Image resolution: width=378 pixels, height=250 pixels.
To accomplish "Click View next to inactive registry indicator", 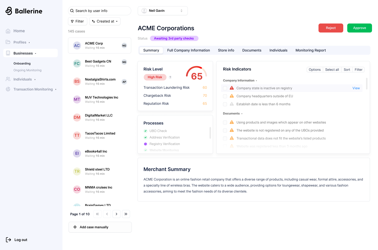I will pyautogui.click(x=356, y=88).
